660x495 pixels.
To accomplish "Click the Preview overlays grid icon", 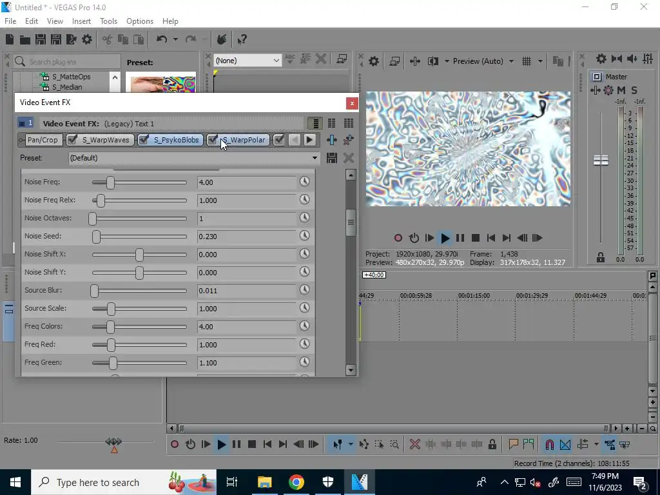I will click(x=527, y=61).
